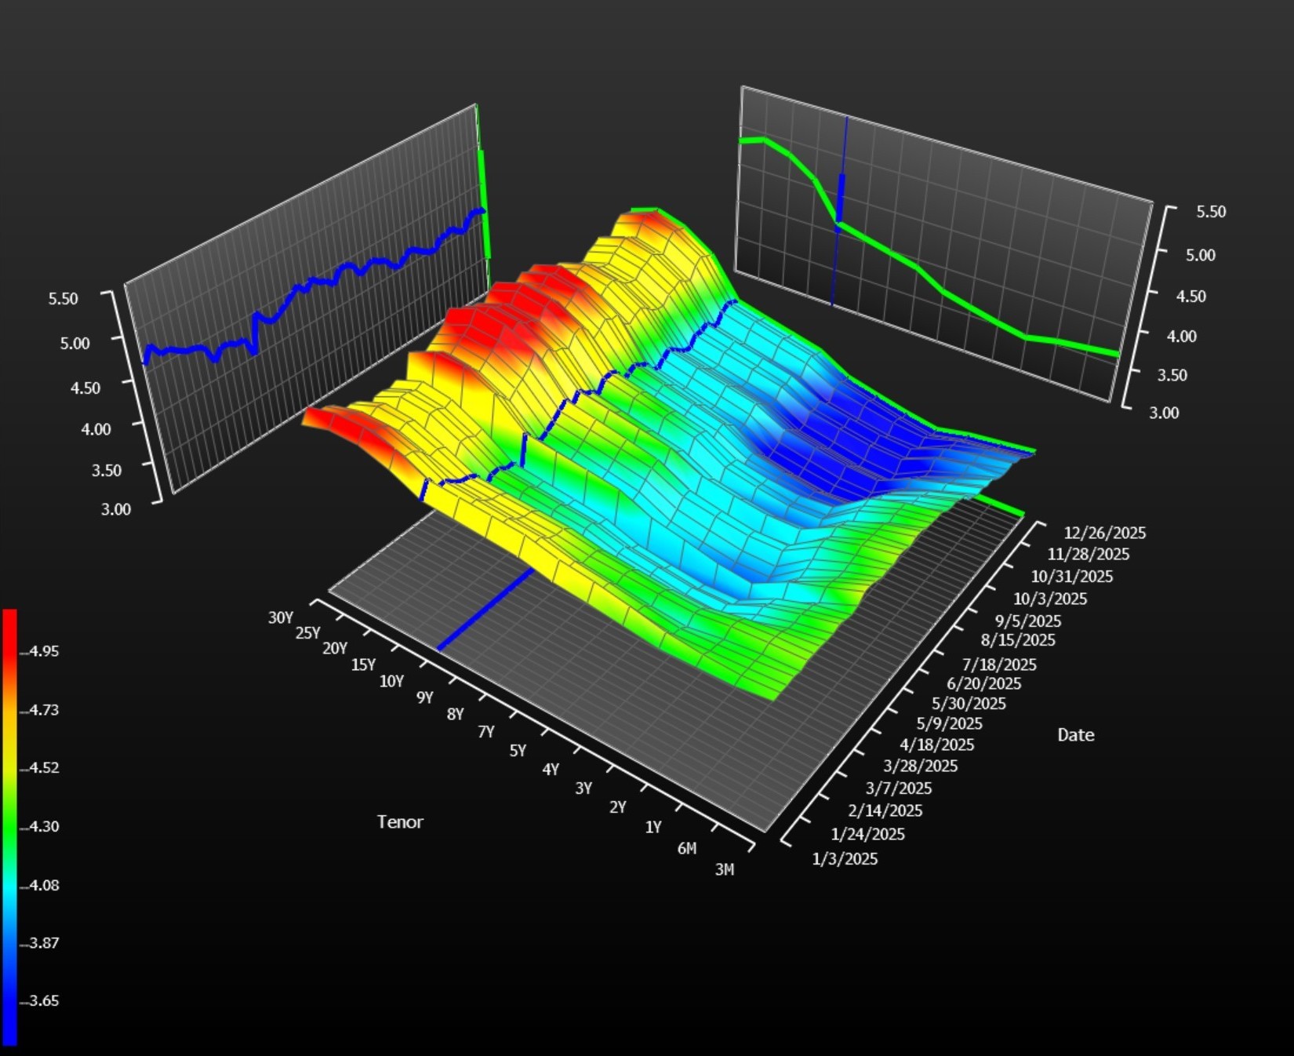Click the Date axis title
This screenshot has height=1056, width=1294.
1075,735
